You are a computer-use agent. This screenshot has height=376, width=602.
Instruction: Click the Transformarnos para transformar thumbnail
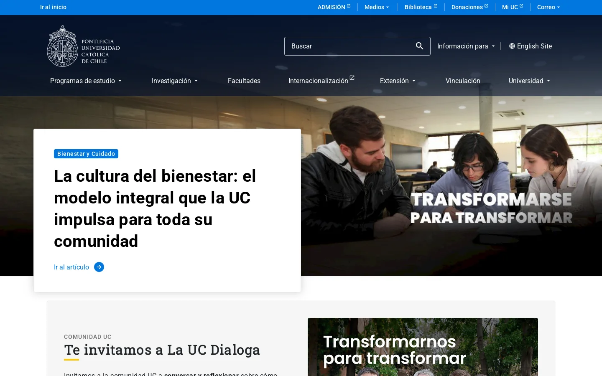click(423, 347)
